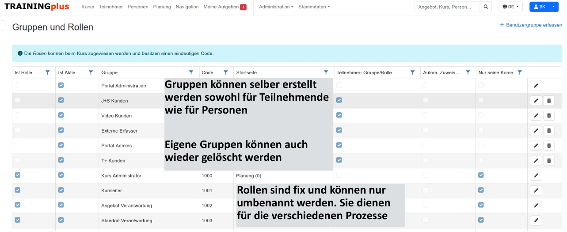This screenshot has height=232, width=567.
Task: Sort by the Gruppe column header
Action: point(110,72)
